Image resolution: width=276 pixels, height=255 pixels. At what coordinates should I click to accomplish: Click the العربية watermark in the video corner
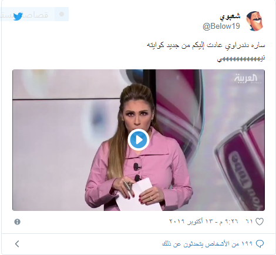click(246, 79)
